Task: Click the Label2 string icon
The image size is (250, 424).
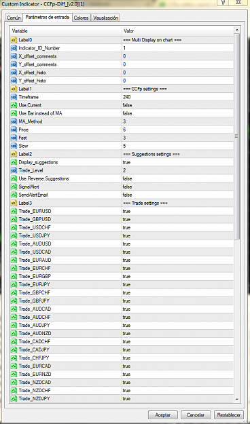Action: click(14, 154)
